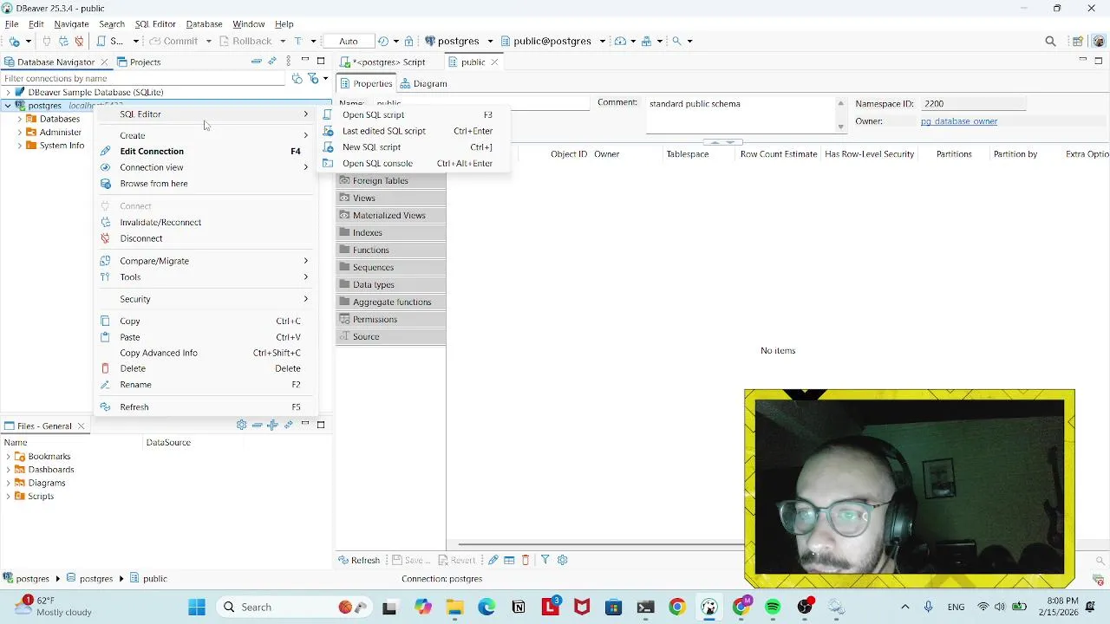This screenshot has width=1110, height=624.
Task: Switch to the Projects tab
Action: [139, 62]
